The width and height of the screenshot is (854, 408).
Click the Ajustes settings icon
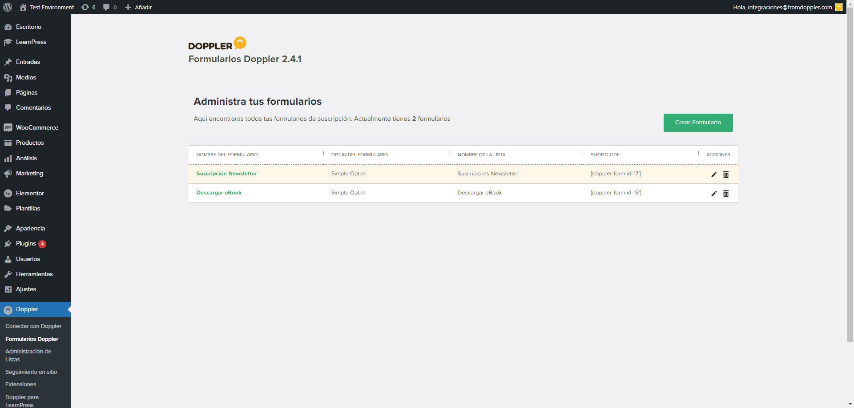8,289
